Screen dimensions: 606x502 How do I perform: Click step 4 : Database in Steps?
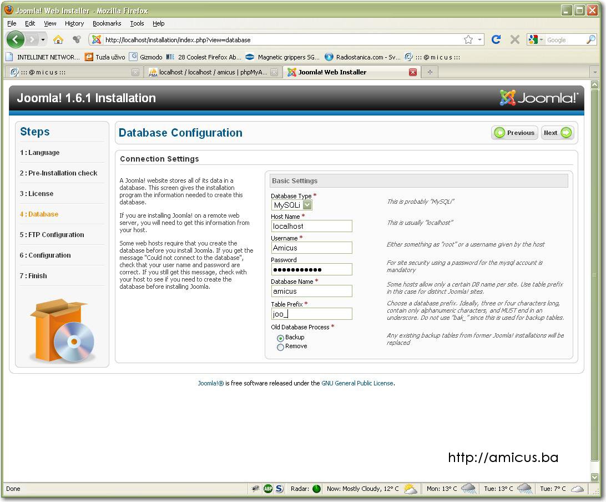tap(39, 214)
